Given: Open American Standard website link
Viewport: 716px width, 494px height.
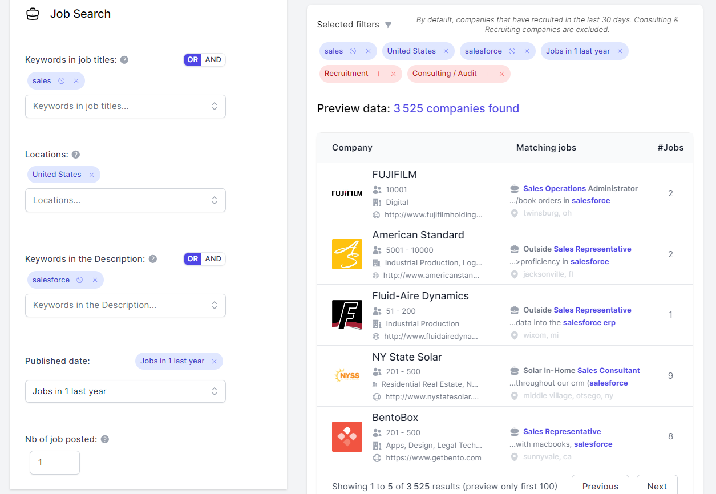Looking at the screenshot, I should pyautogui.click(x=431, y=276).
